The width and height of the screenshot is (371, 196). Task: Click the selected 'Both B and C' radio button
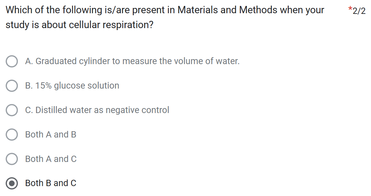point(12,183)
